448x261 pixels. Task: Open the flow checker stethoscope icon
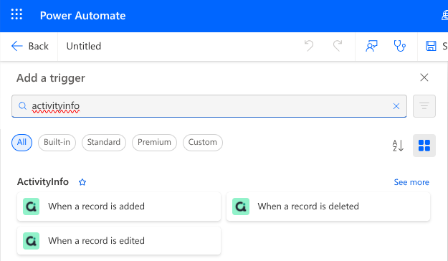pyautogui.click(x=399, y=46)
